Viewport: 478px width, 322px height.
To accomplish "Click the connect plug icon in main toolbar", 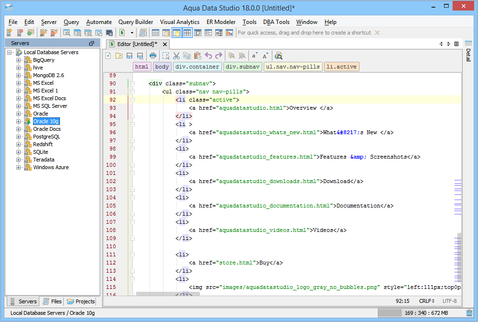I will pos(44,33).
